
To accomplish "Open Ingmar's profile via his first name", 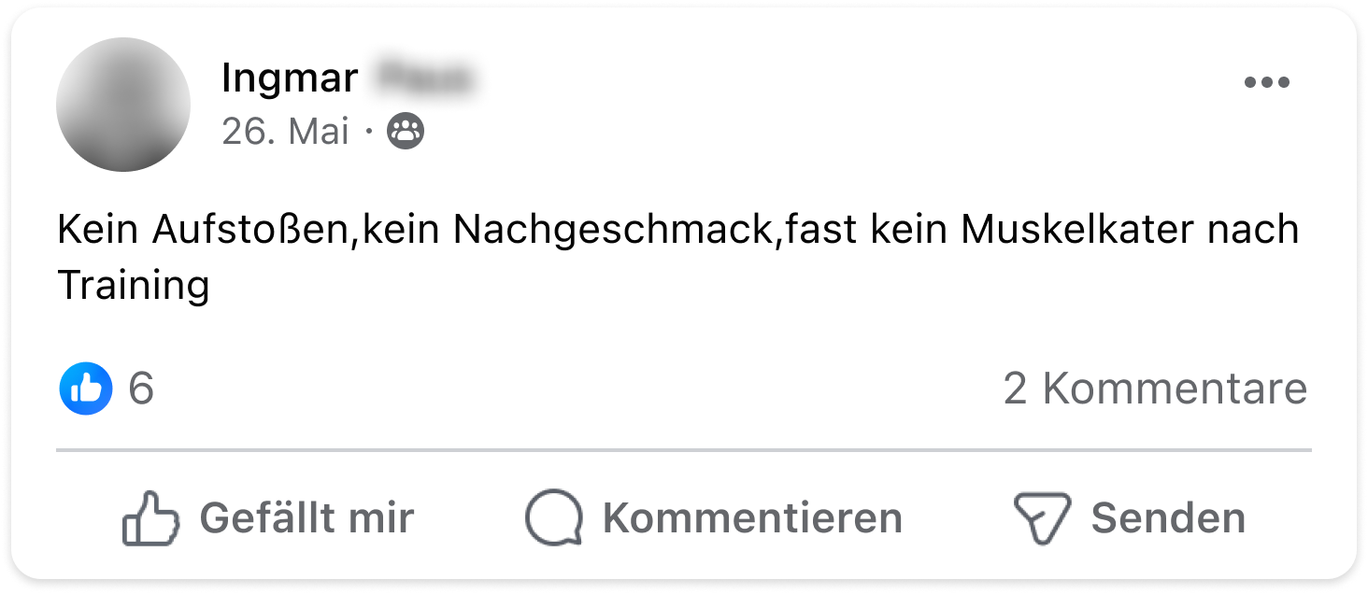I will (290, 78).
